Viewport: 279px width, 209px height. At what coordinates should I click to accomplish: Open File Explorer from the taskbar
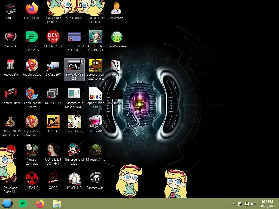pyautogui.click(x=57, y=204)
